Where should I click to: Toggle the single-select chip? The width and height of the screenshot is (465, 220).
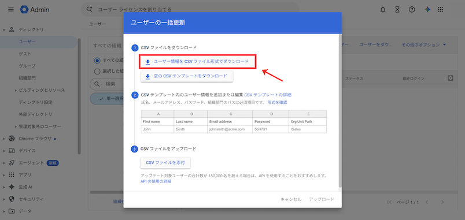pos(107,98)
